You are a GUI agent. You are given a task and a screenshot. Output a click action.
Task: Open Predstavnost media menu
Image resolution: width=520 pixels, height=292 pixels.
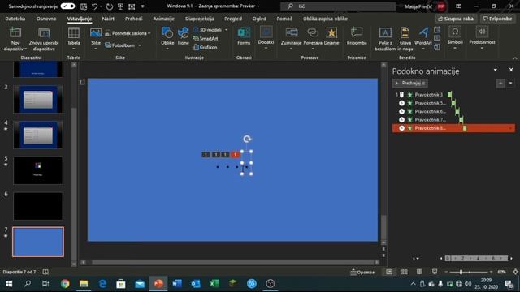click(x=482, y=38)
